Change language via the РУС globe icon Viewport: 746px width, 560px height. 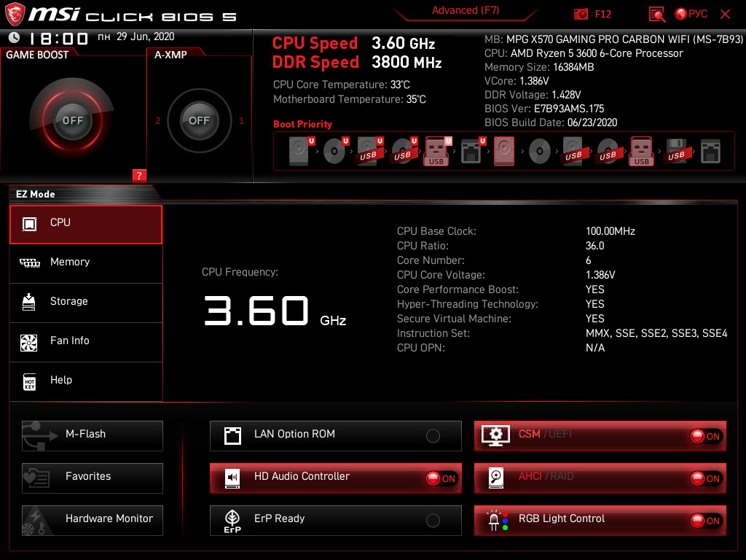(691, 14)
